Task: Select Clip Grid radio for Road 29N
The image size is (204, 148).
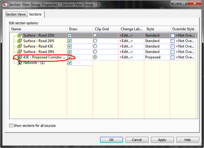Action: tap(95, 52)
